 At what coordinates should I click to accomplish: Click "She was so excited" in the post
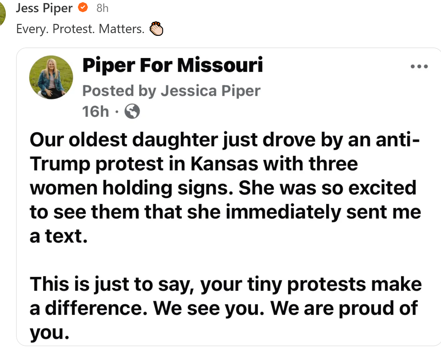pos(327,188)
